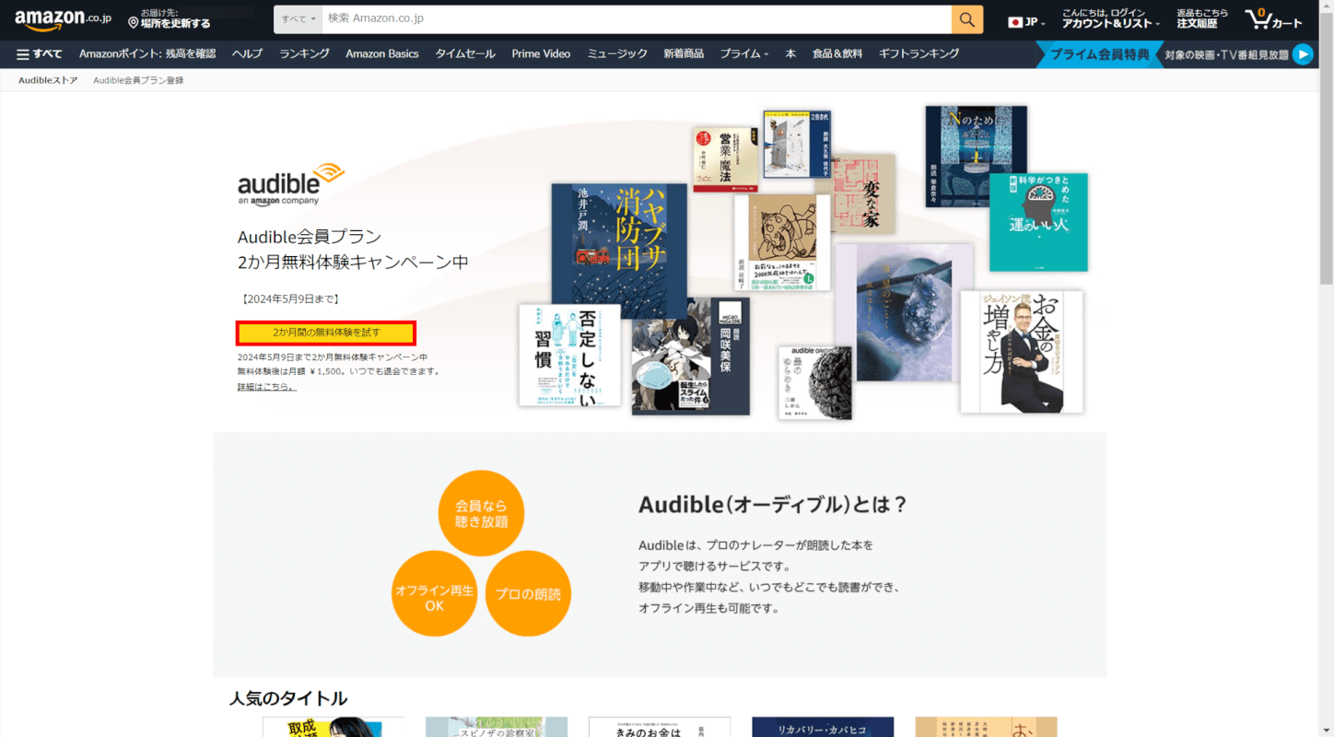The image size is (1334, 737).
Task: Open Audible会員プラン登録 breadcrumb link
Action: click(138, 81)
